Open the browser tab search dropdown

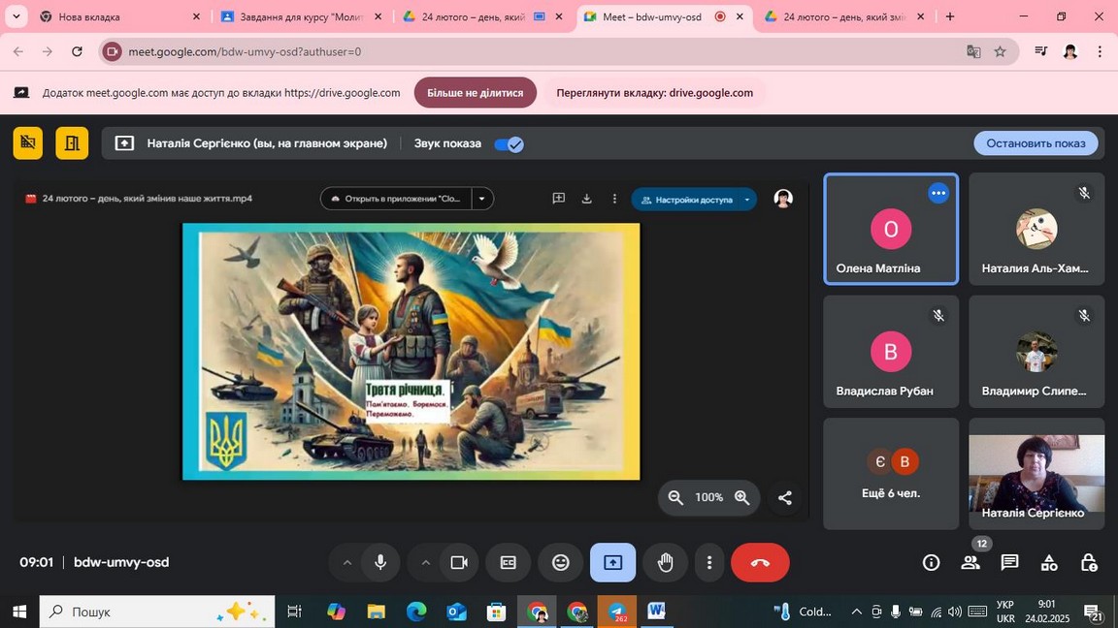pyautogui.click(x=16, y=16)
